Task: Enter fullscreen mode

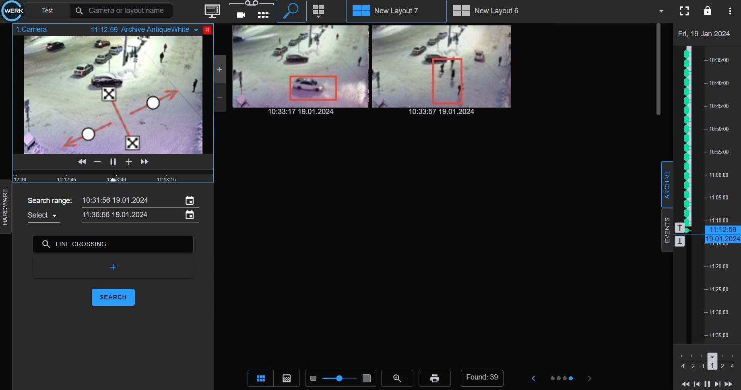Action: (x=684, y=11)
